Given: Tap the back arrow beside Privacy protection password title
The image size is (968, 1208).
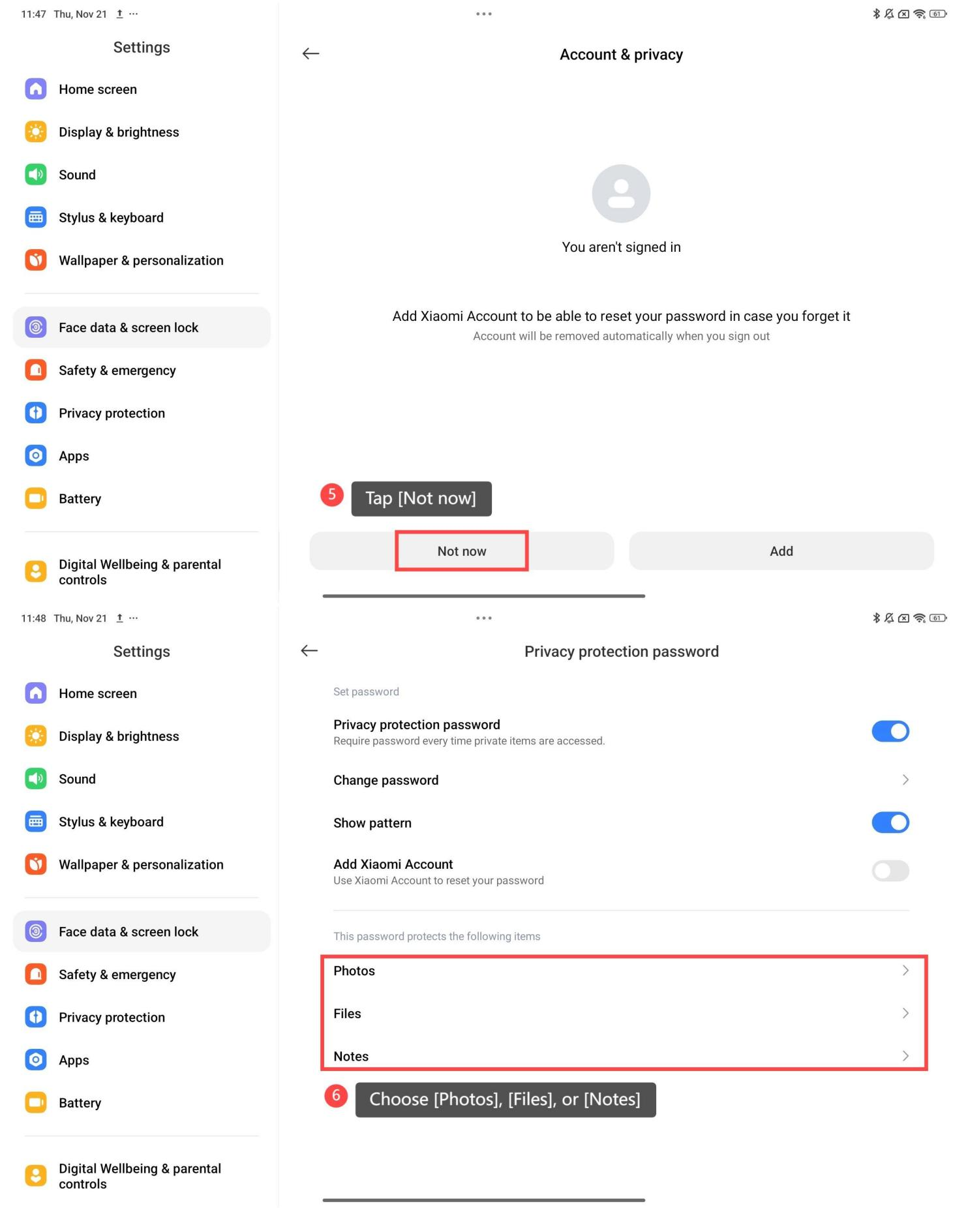Looking at the screenshot, I should 309,650.
